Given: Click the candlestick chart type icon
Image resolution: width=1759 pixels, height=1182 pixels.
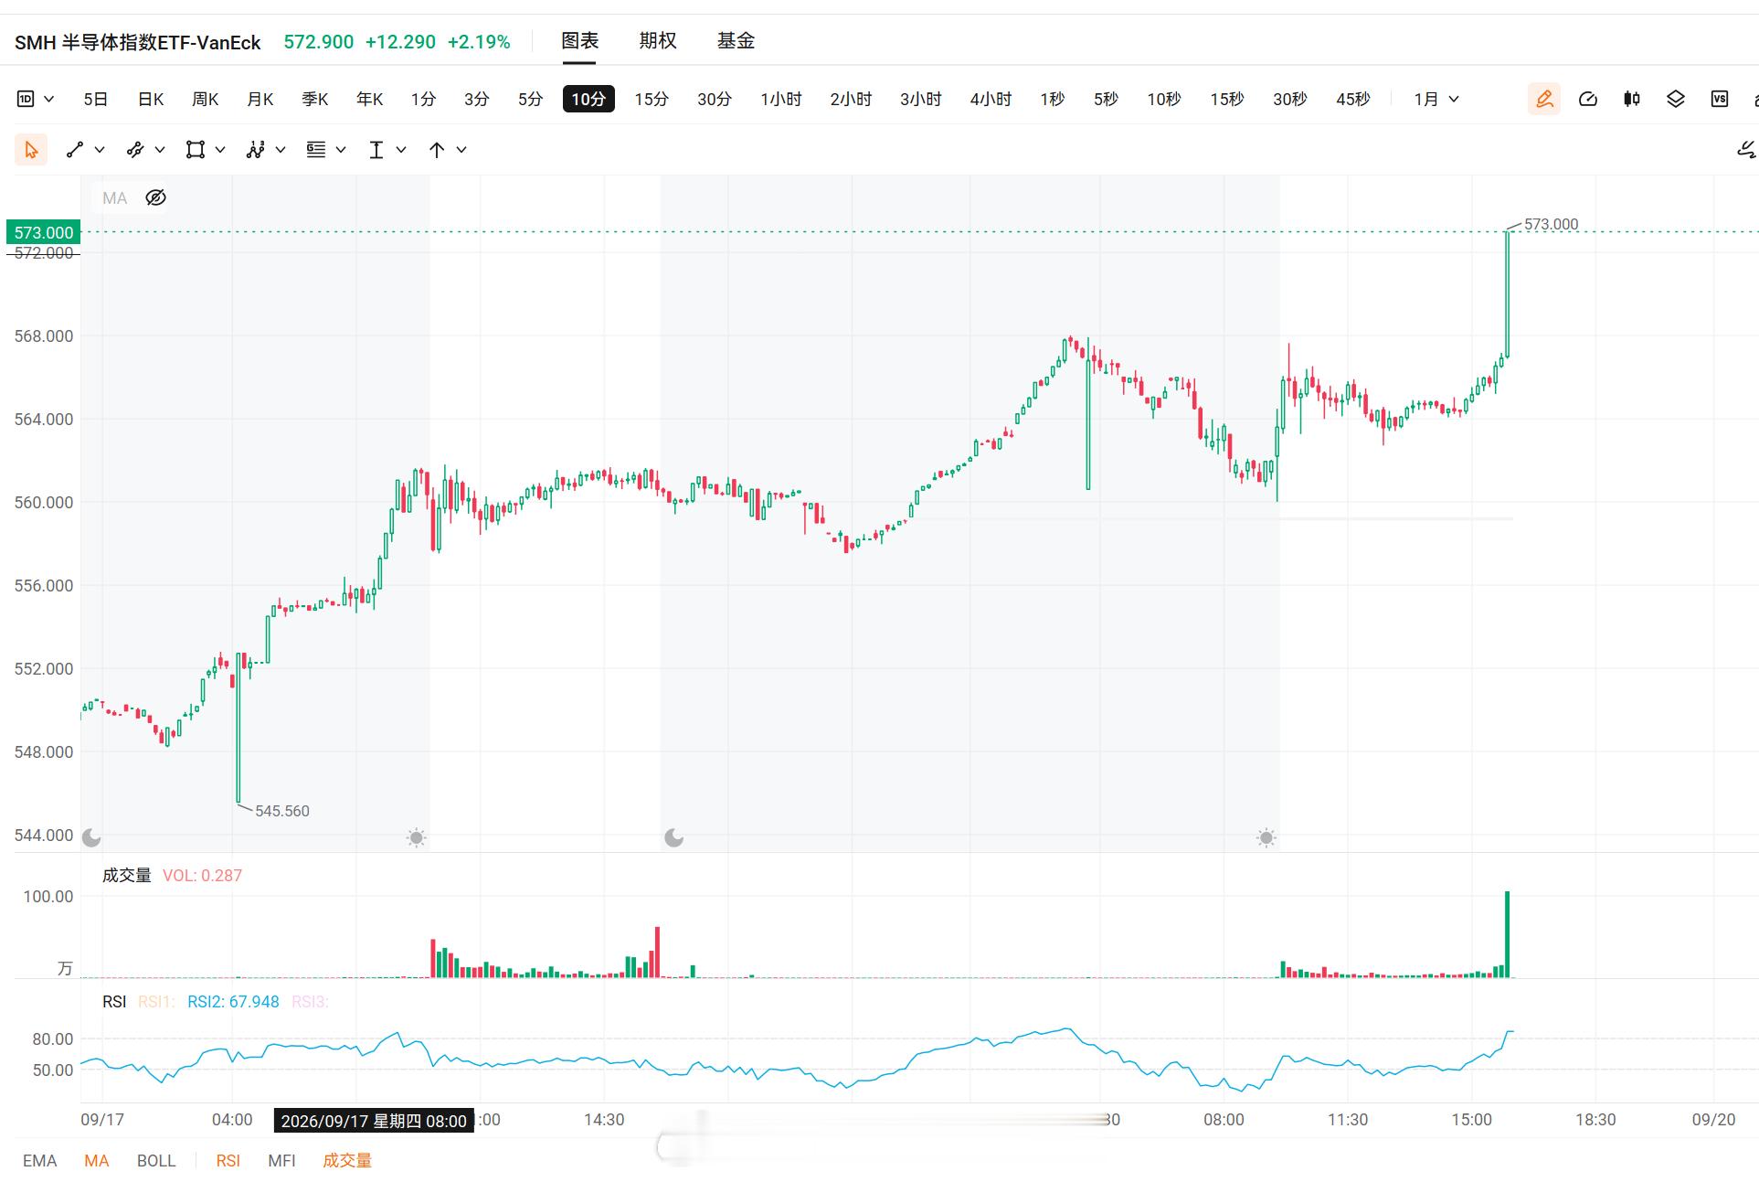Looking at the screenshot, I should click(1632, 99).
